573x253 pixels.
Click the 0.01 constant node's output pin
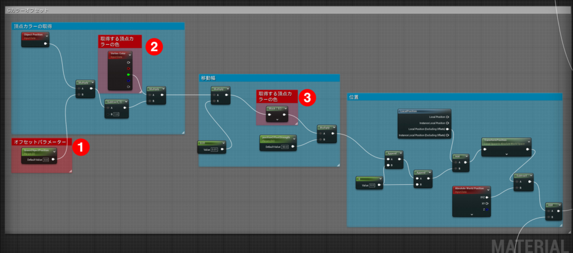[x=222, y=150]
